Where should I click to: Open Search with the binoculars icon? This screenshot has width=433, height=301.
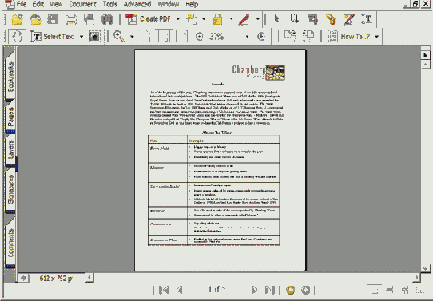[107, 19]
